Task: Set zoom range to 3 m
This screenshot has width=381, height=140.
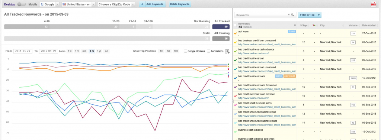Action: pos(84,51)
